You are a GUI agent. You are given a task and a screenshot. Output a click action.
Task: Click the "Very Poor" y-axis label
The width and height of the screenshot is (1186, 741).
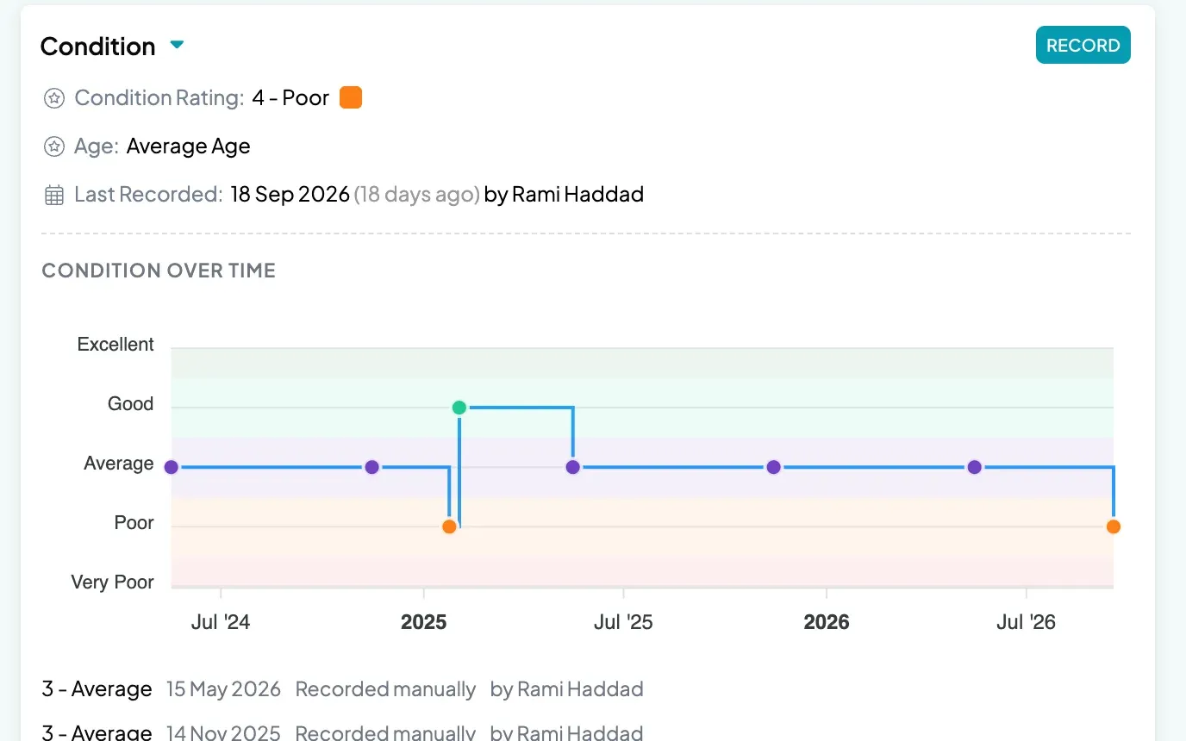click(x=113, y=582)
